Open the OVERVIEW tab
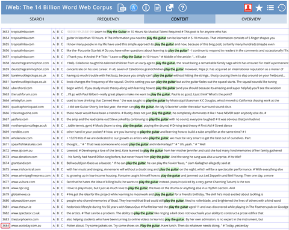The height and width of the screenshot is (230, 289). (x=251, y=19)
